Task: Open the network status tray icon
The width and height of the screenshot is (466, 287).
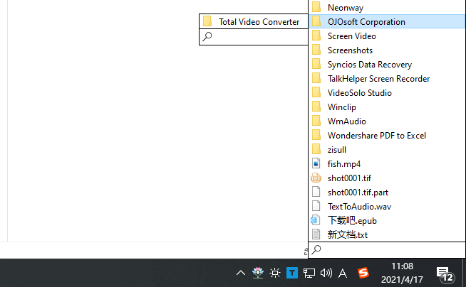Action: point(309,273)
